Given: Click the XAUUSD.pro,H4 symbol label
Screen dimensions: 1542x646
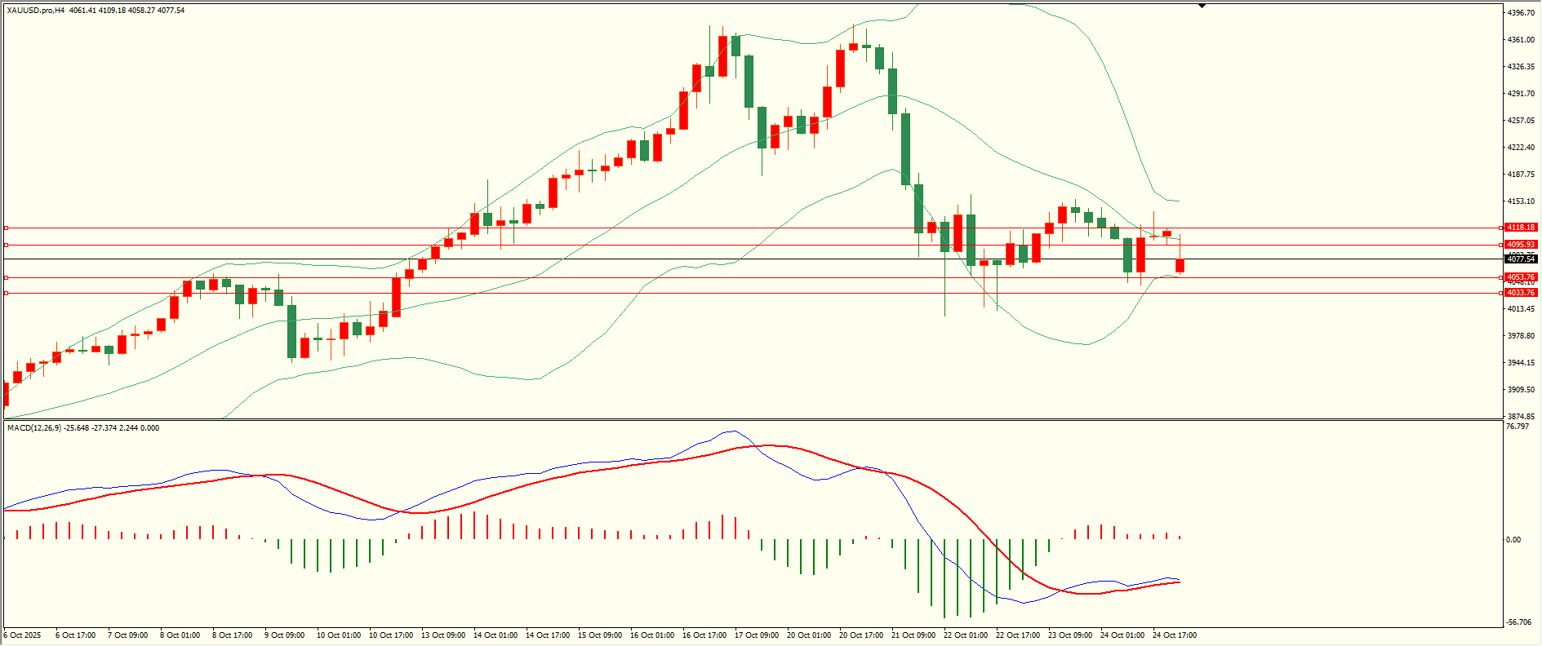Looking at the screenshot, I should tap(36, 11).
